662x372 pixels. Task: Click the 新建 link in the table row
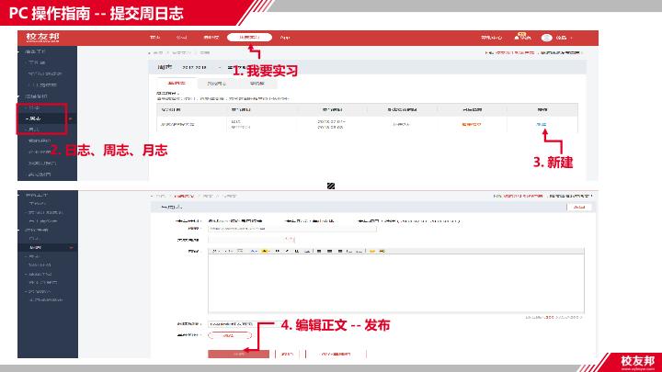pyautogui.click(x=542, y=124)
